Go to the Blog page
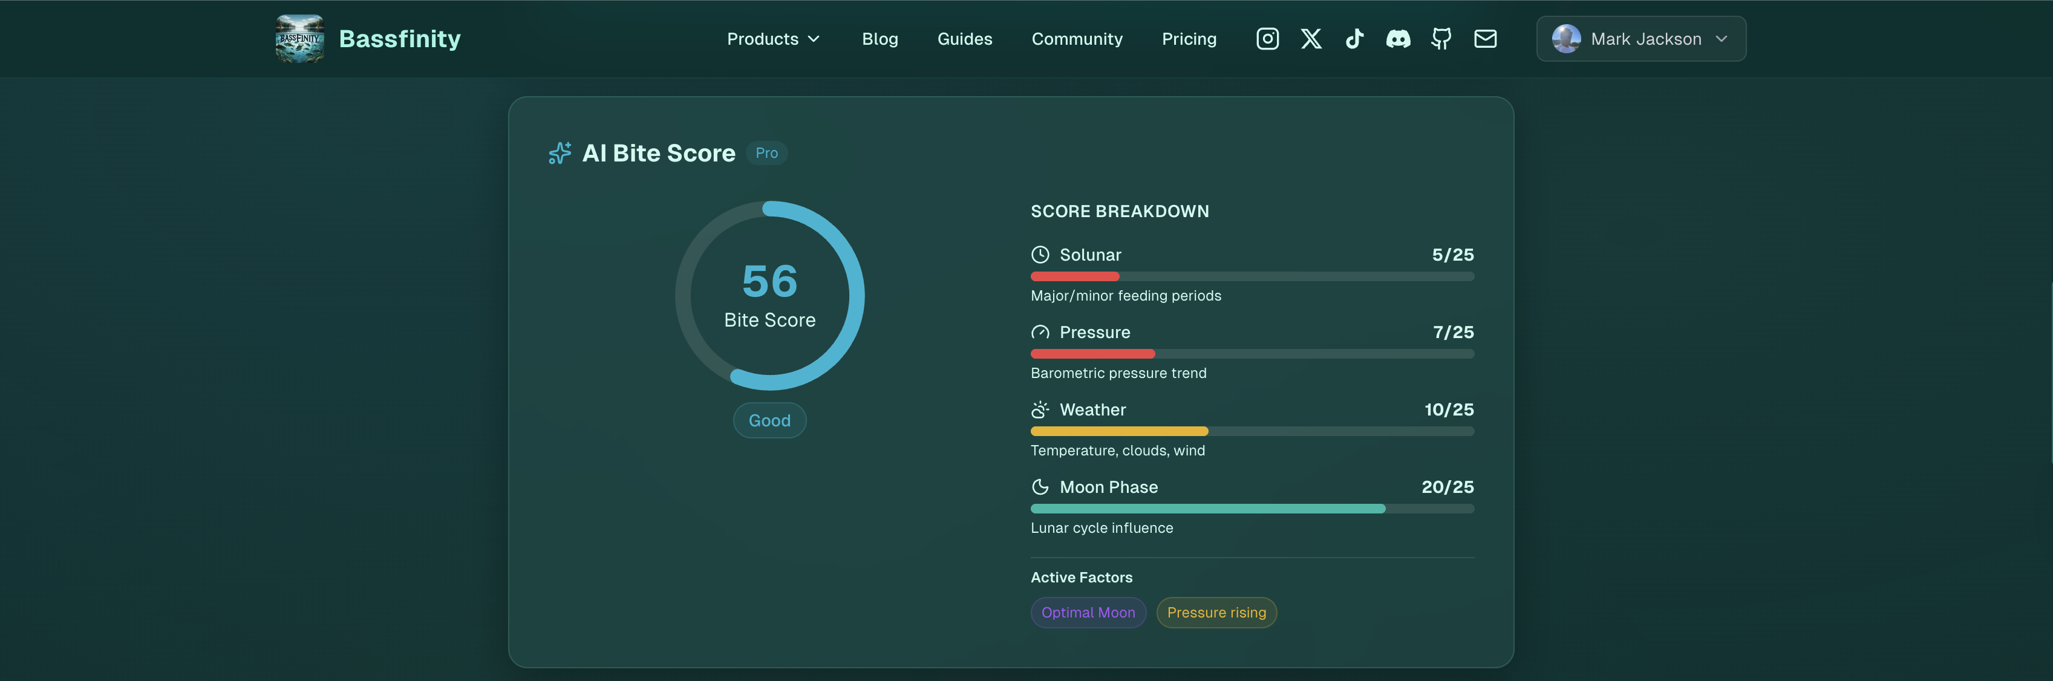Image resolution: width=2053 pixels, height=681 pixels. coord(880,39)
